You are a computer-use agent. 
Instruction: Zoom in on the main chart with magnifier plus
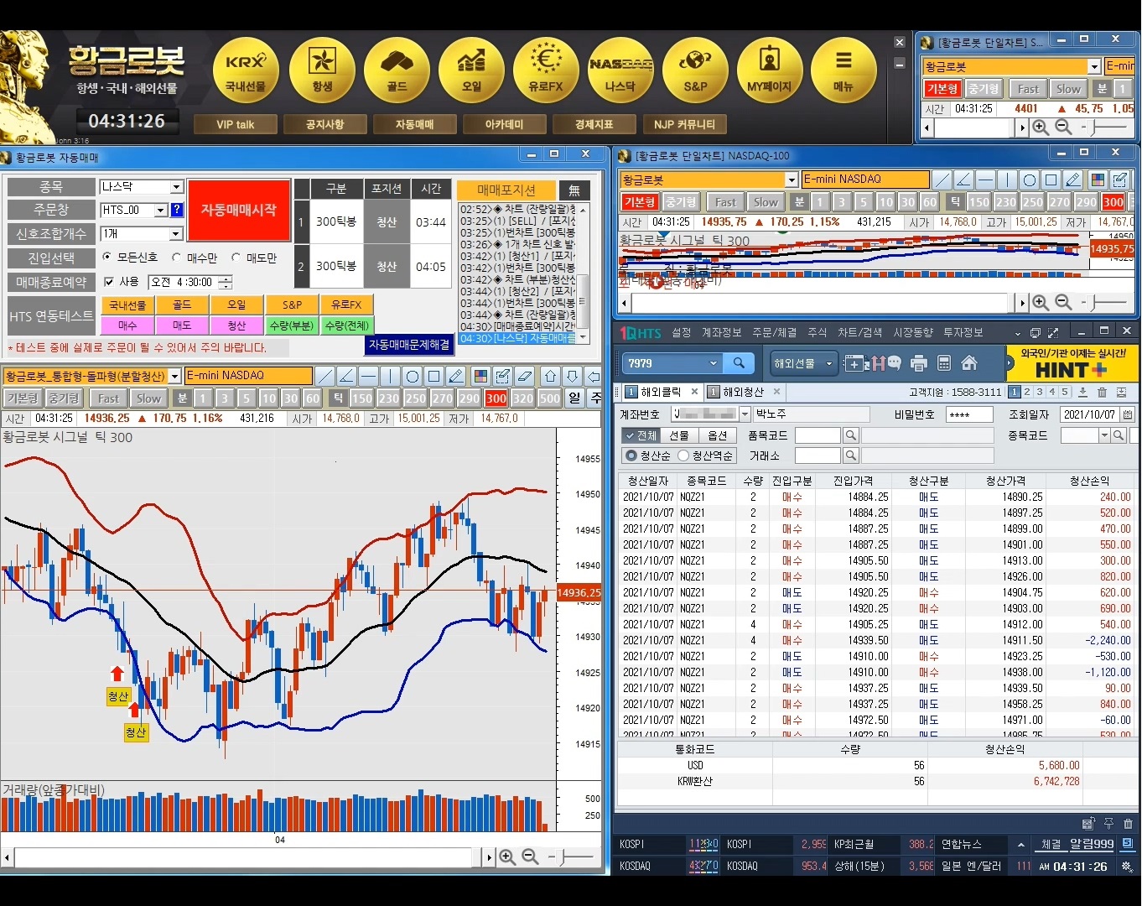tap(507, 857)
